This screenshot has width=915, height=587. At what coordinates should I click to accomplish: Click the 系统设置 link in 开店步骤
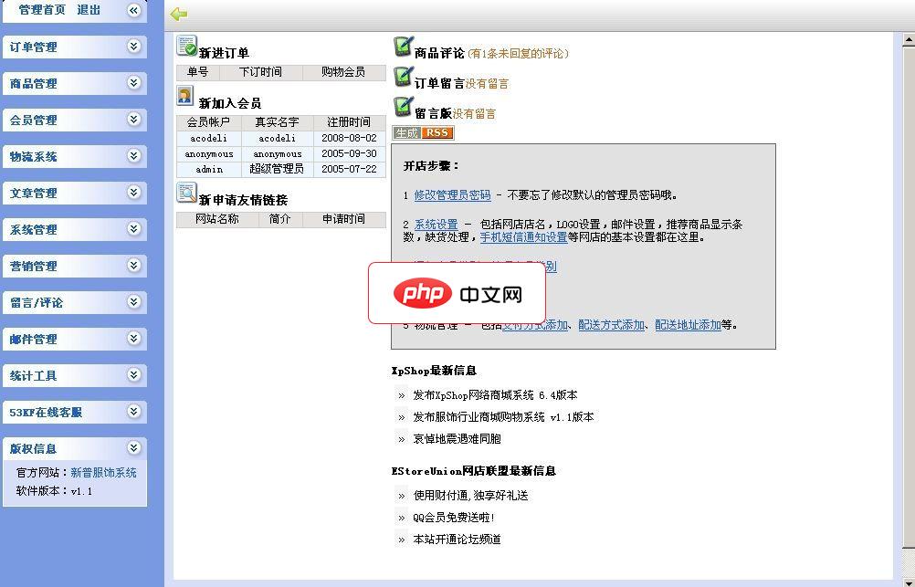[x=439, y=222]
